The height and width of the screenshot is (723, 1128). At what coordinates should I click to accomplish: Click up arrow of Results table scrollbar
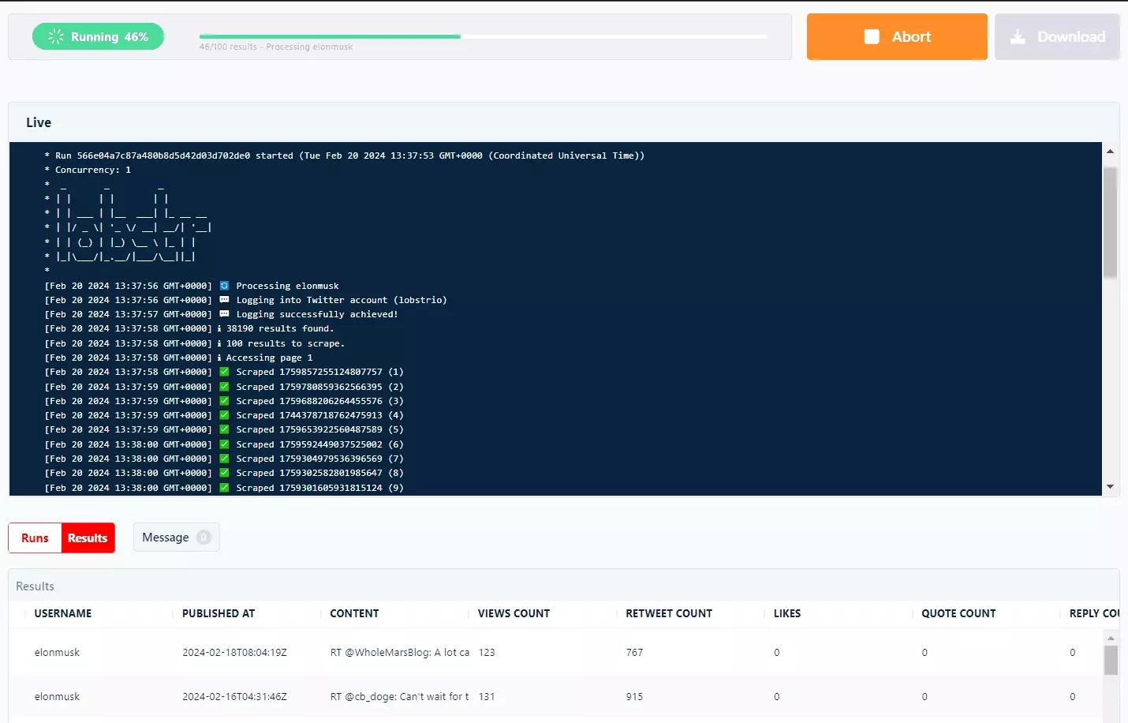1111,638
